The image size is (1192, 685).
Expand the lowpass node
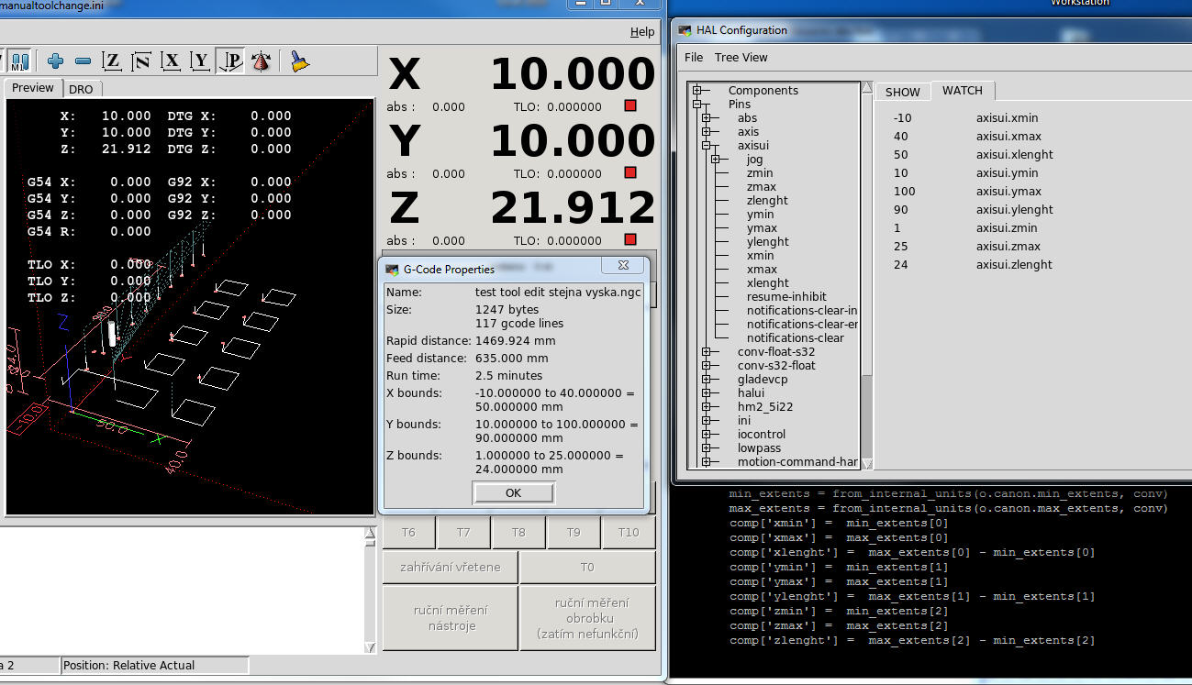[x=707, y=448]
